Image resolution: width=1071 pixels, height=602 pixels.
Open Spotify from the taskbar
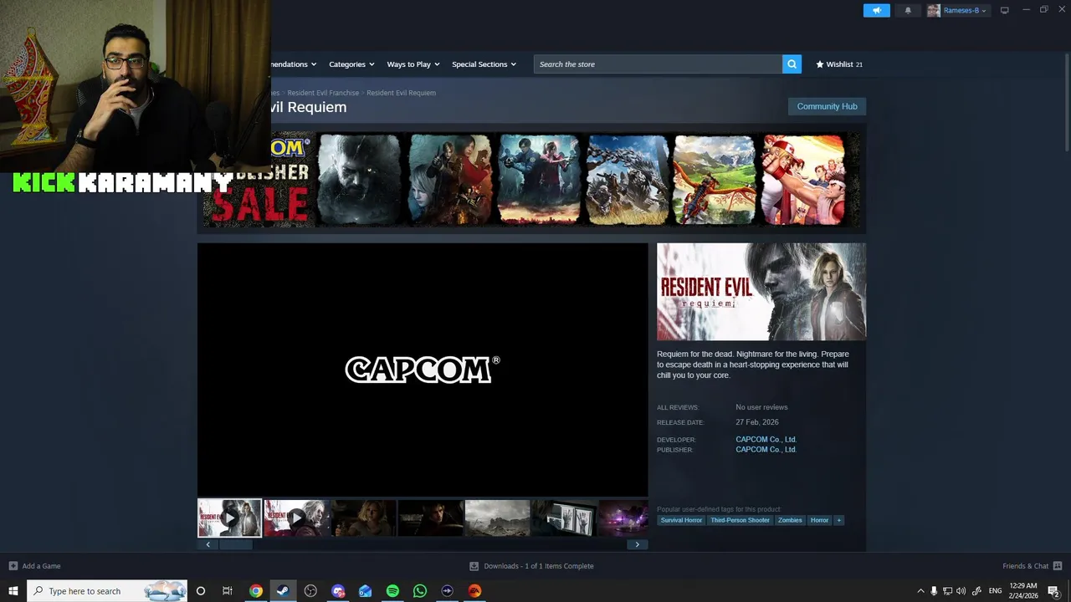pyautogui.click(x=392, y=590)
